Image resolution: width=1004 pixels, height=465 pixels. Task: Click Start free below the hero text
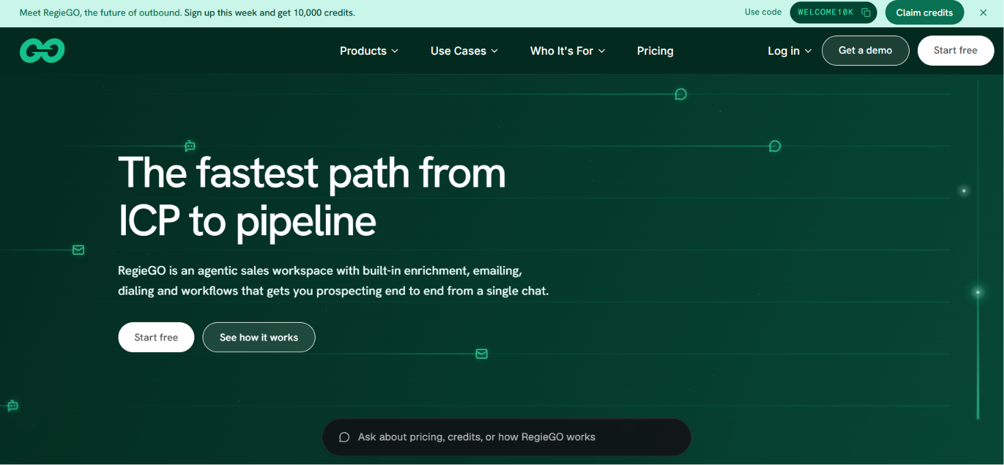click(x=156, y=337)
